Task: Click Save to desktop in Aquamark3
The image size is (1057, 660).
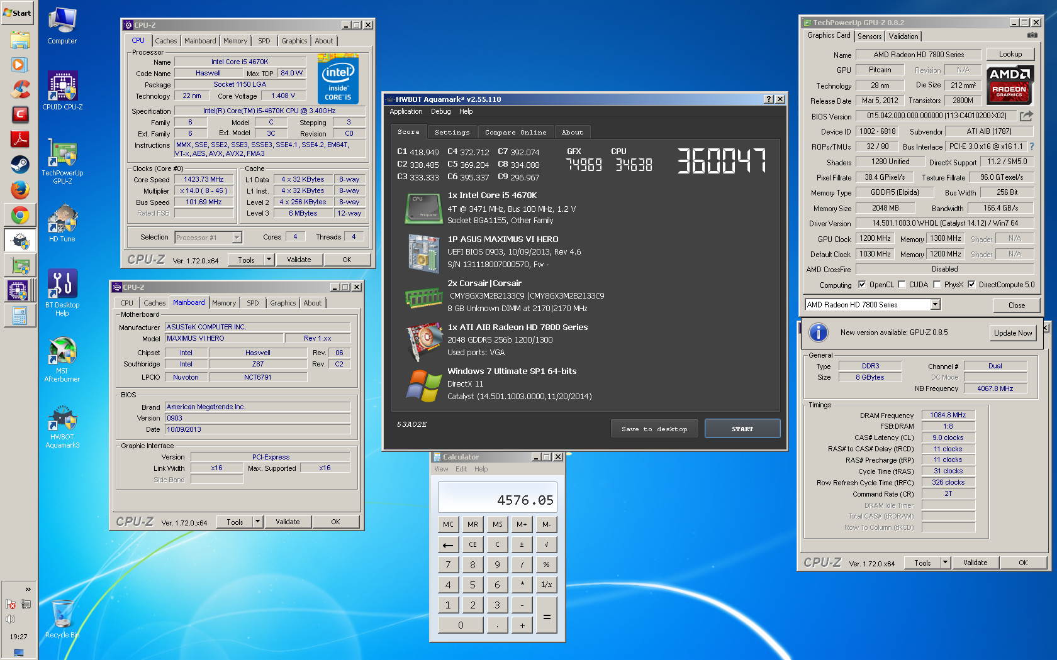Action: [654, 429]
